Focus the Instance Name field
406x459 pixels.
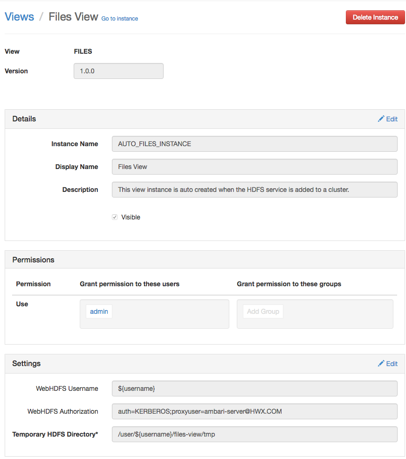point(255,144)
